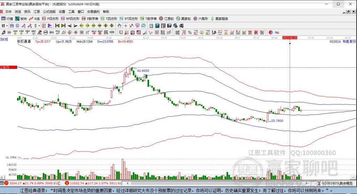Open the calculator tool icon
The width and height of the screenshot is (357, 194).
click(x=157, y=26)
